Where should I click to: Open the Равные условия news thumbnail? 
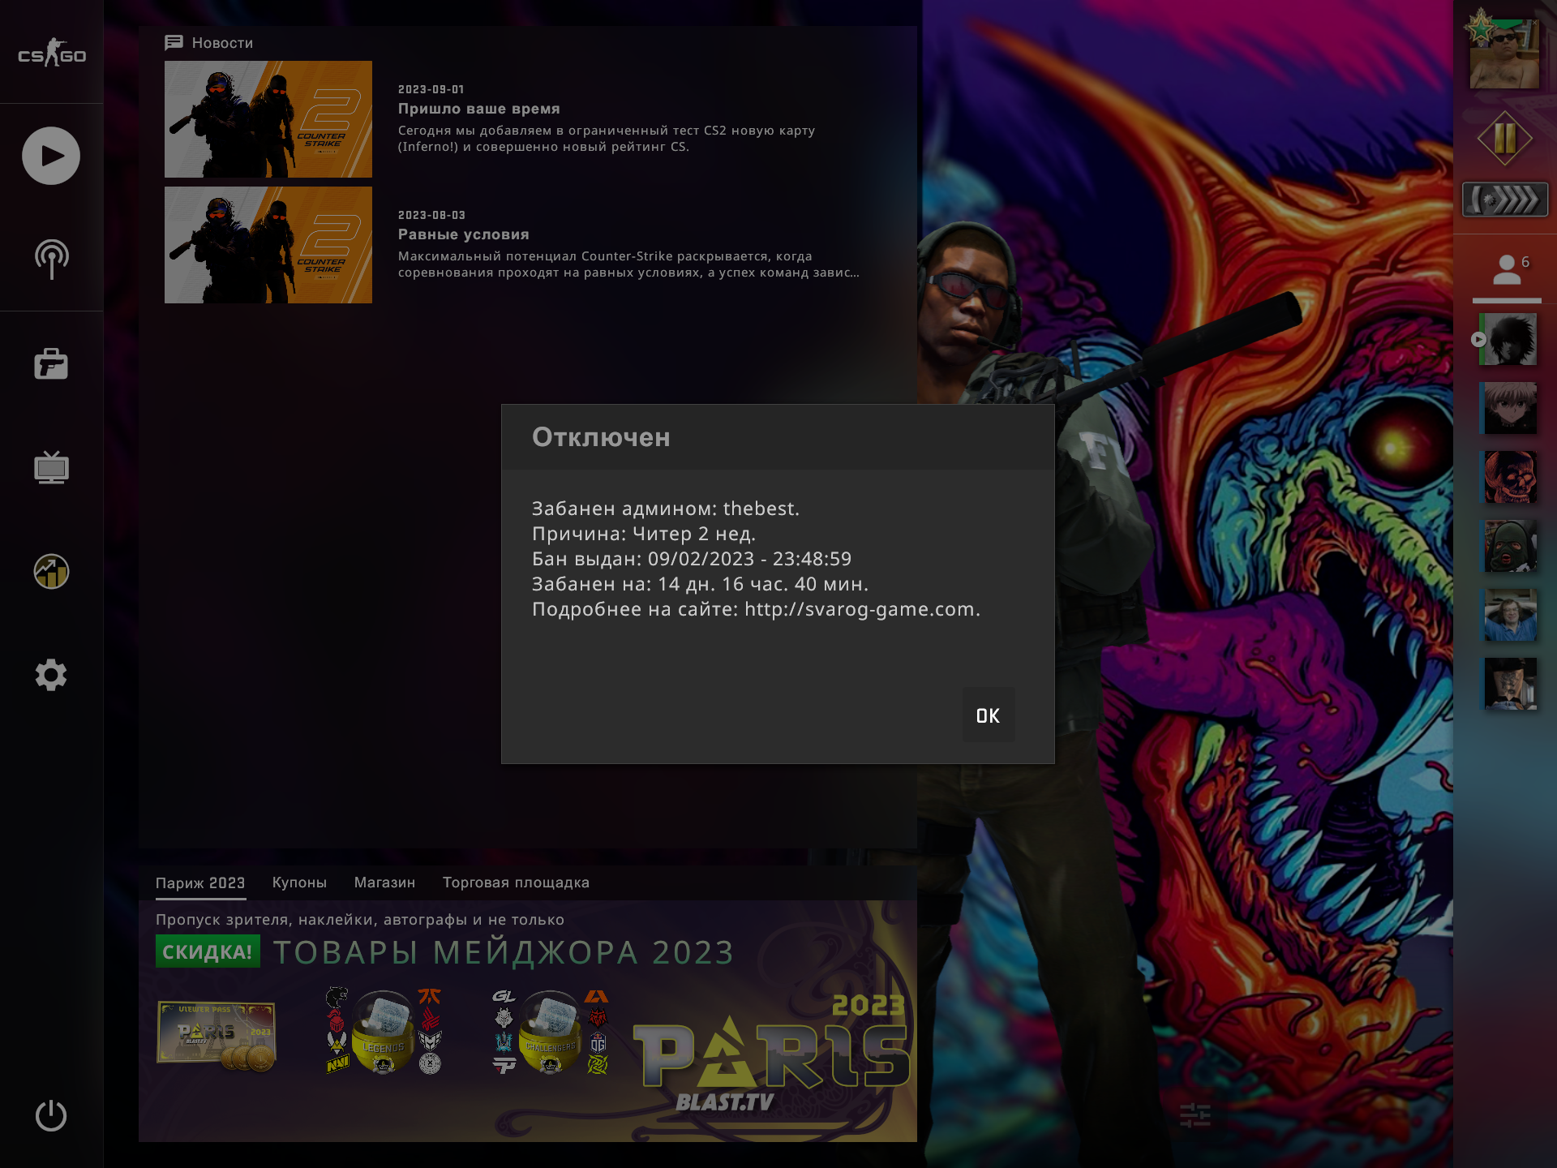[x=268, y=245]
